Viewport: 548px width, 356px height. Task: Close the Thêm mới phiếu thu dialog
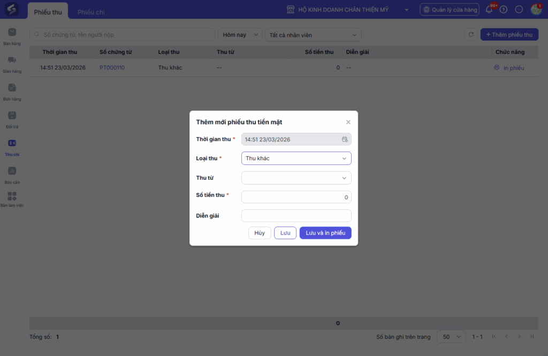[348, 122]
